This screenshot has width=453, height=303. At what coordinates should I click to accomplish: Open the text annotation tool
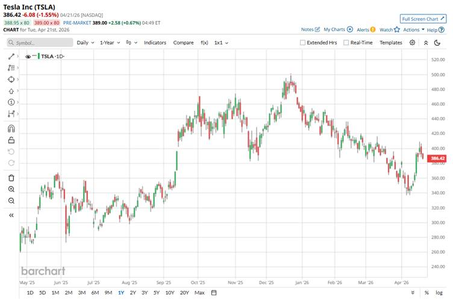(x=11, y=68)
